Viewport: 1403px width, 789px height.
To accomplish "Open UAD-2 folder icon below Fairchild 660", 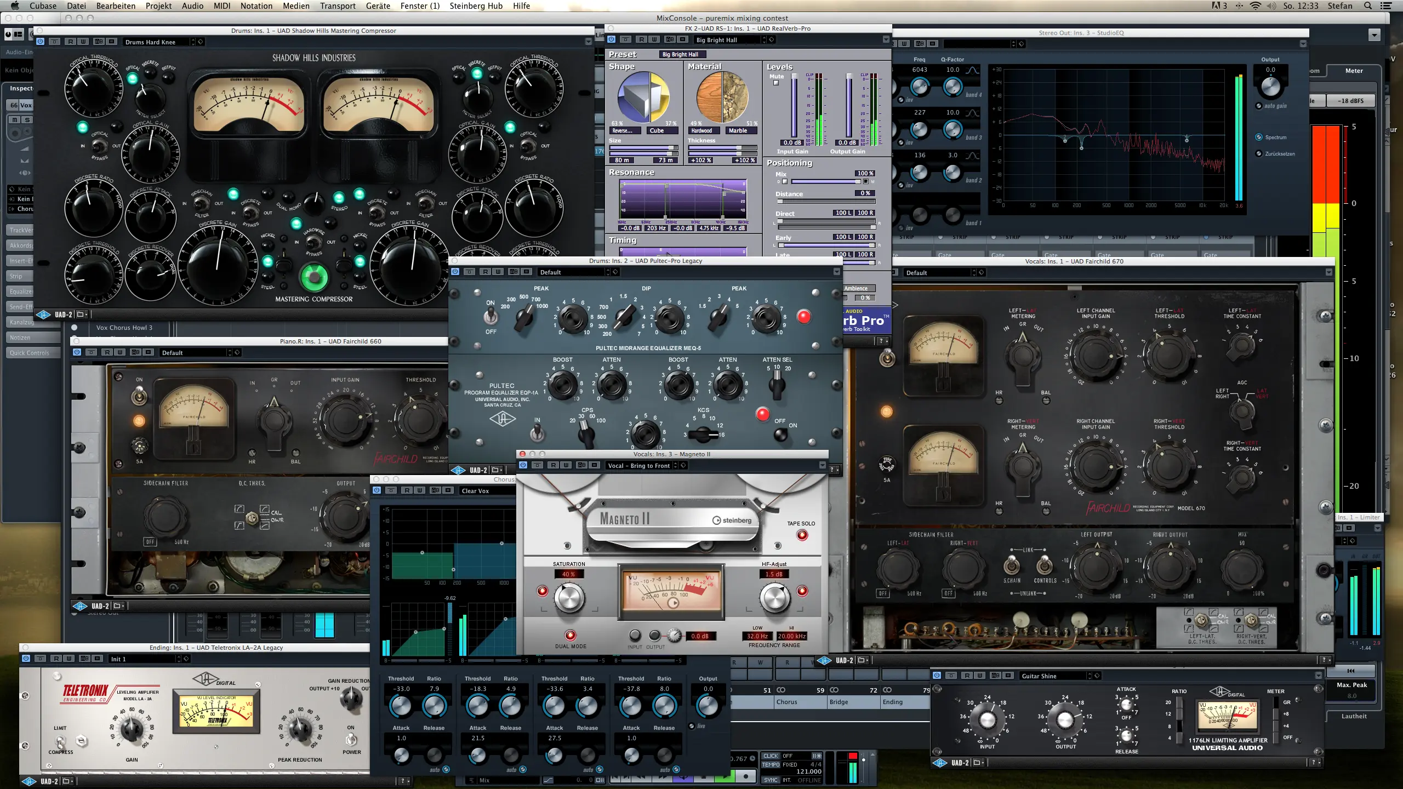I will 119,606.
